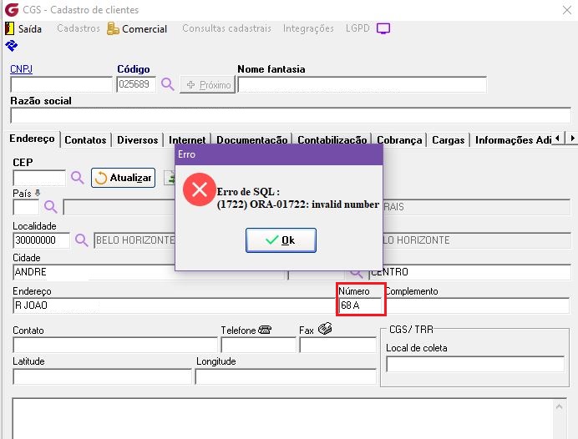
Task: Open the Cargas tab
Action: (449, 140)
